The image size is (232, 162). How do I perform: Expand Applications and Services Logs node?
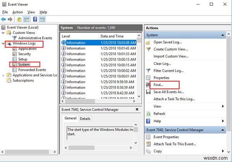(3, 75)
